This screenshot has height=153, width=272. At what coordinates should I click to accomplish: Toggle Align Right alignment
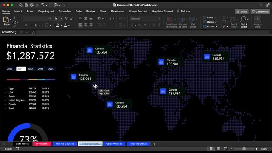91,25
